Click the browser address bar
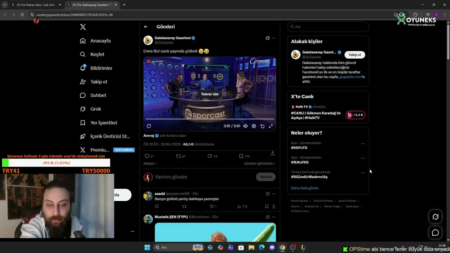This screenshot has width=450, height=253. pos(211,15)
